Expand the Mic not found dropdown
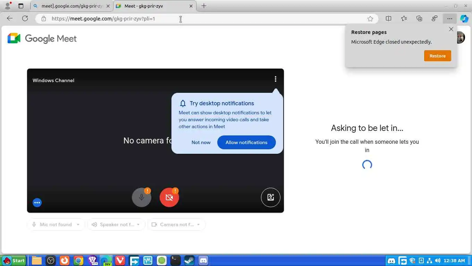Viewport: 472px width, 266px height. (56, 224)
